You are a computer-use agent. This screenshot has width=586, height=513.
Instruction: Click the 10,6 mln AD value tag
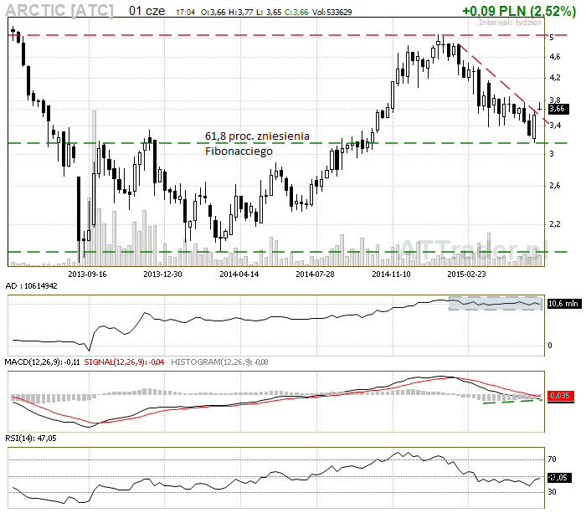[564, 304]
